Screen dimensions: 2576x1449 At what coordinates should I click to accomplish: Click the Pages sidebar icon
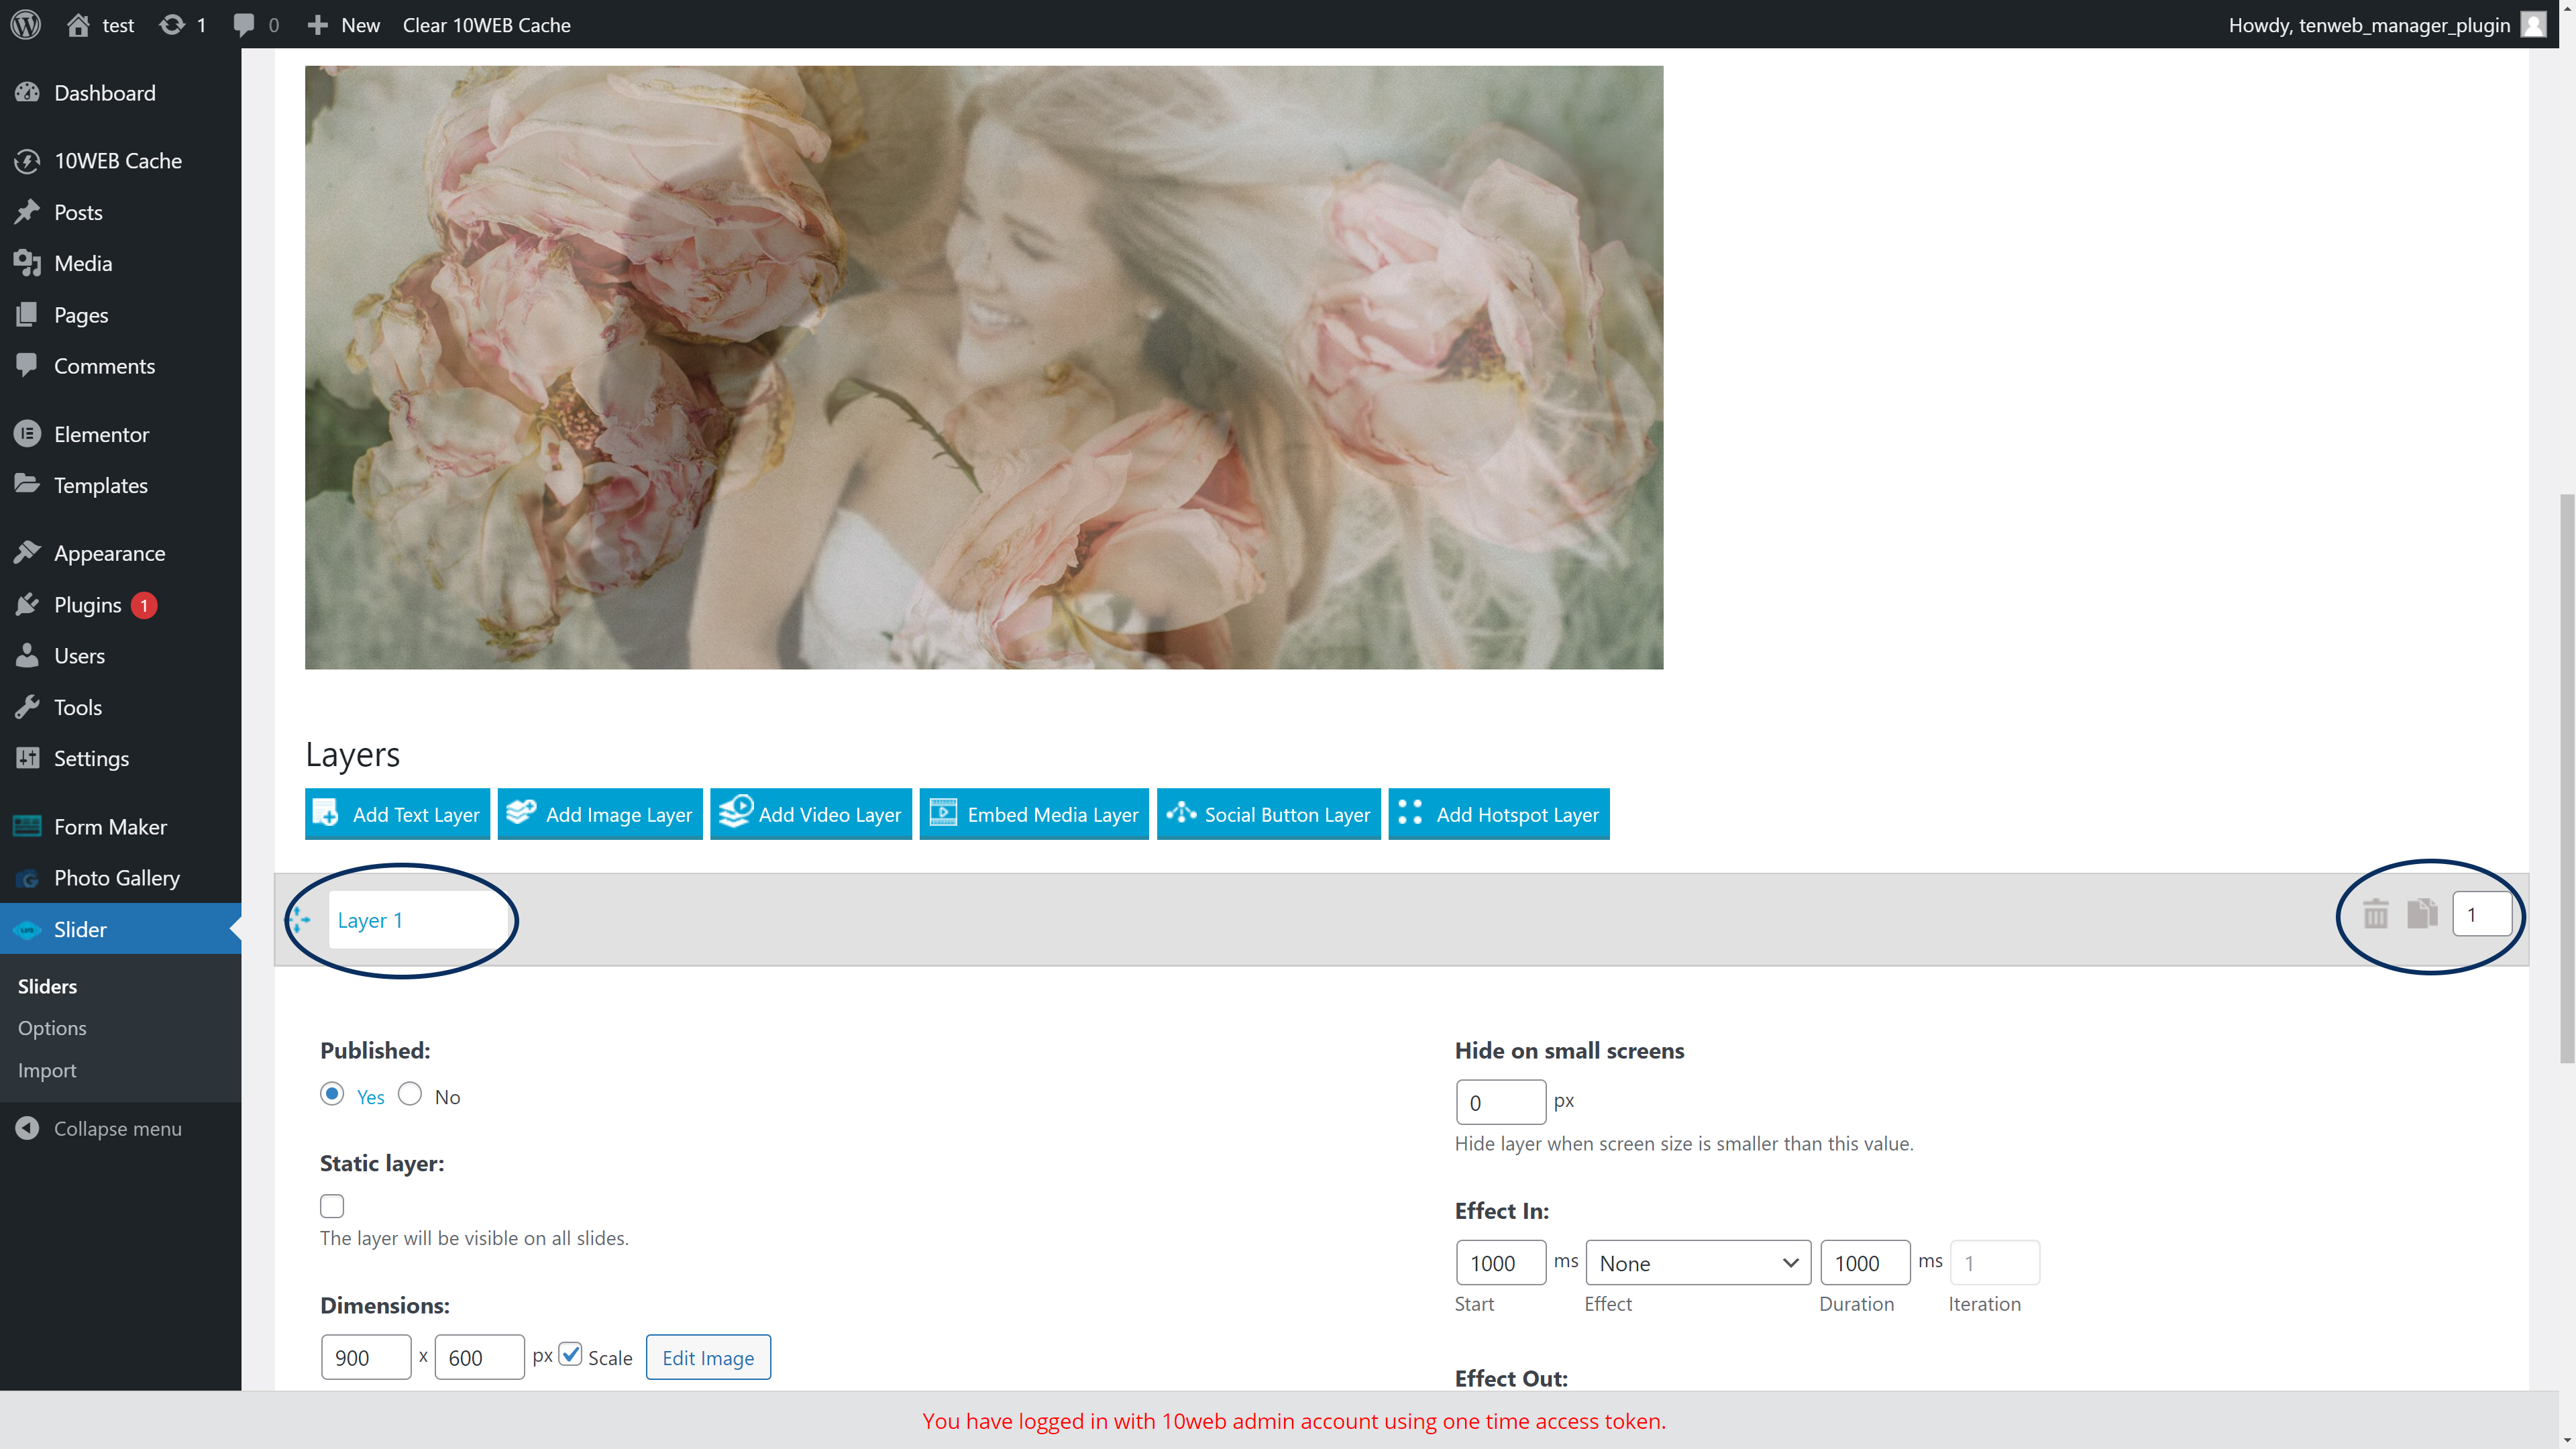(x=27, y=314)
